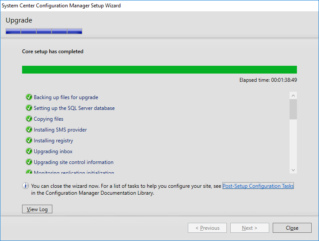Select the 'Setting up the SQL Server database' entry

click(x=74, y=108)
